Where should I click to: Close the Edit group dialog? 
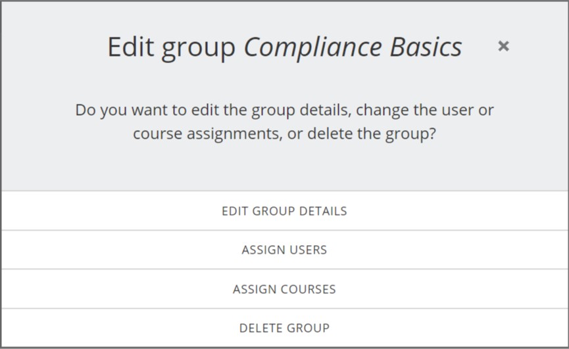coord(503,46)
